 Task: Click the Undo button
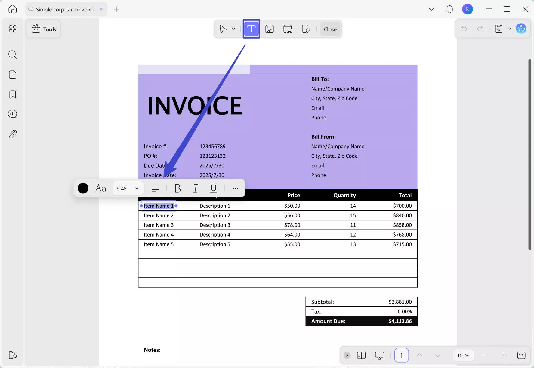pyautogui.click(x=464, y=29)
